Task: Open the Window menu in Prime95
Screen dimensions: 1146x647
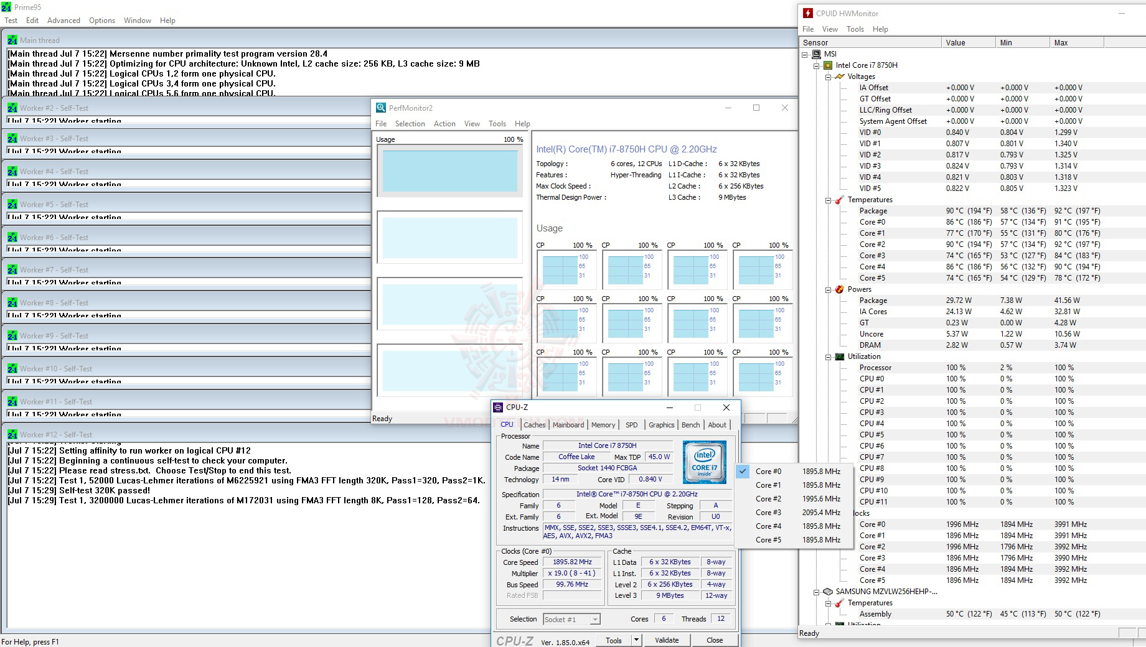Action: 137,21
